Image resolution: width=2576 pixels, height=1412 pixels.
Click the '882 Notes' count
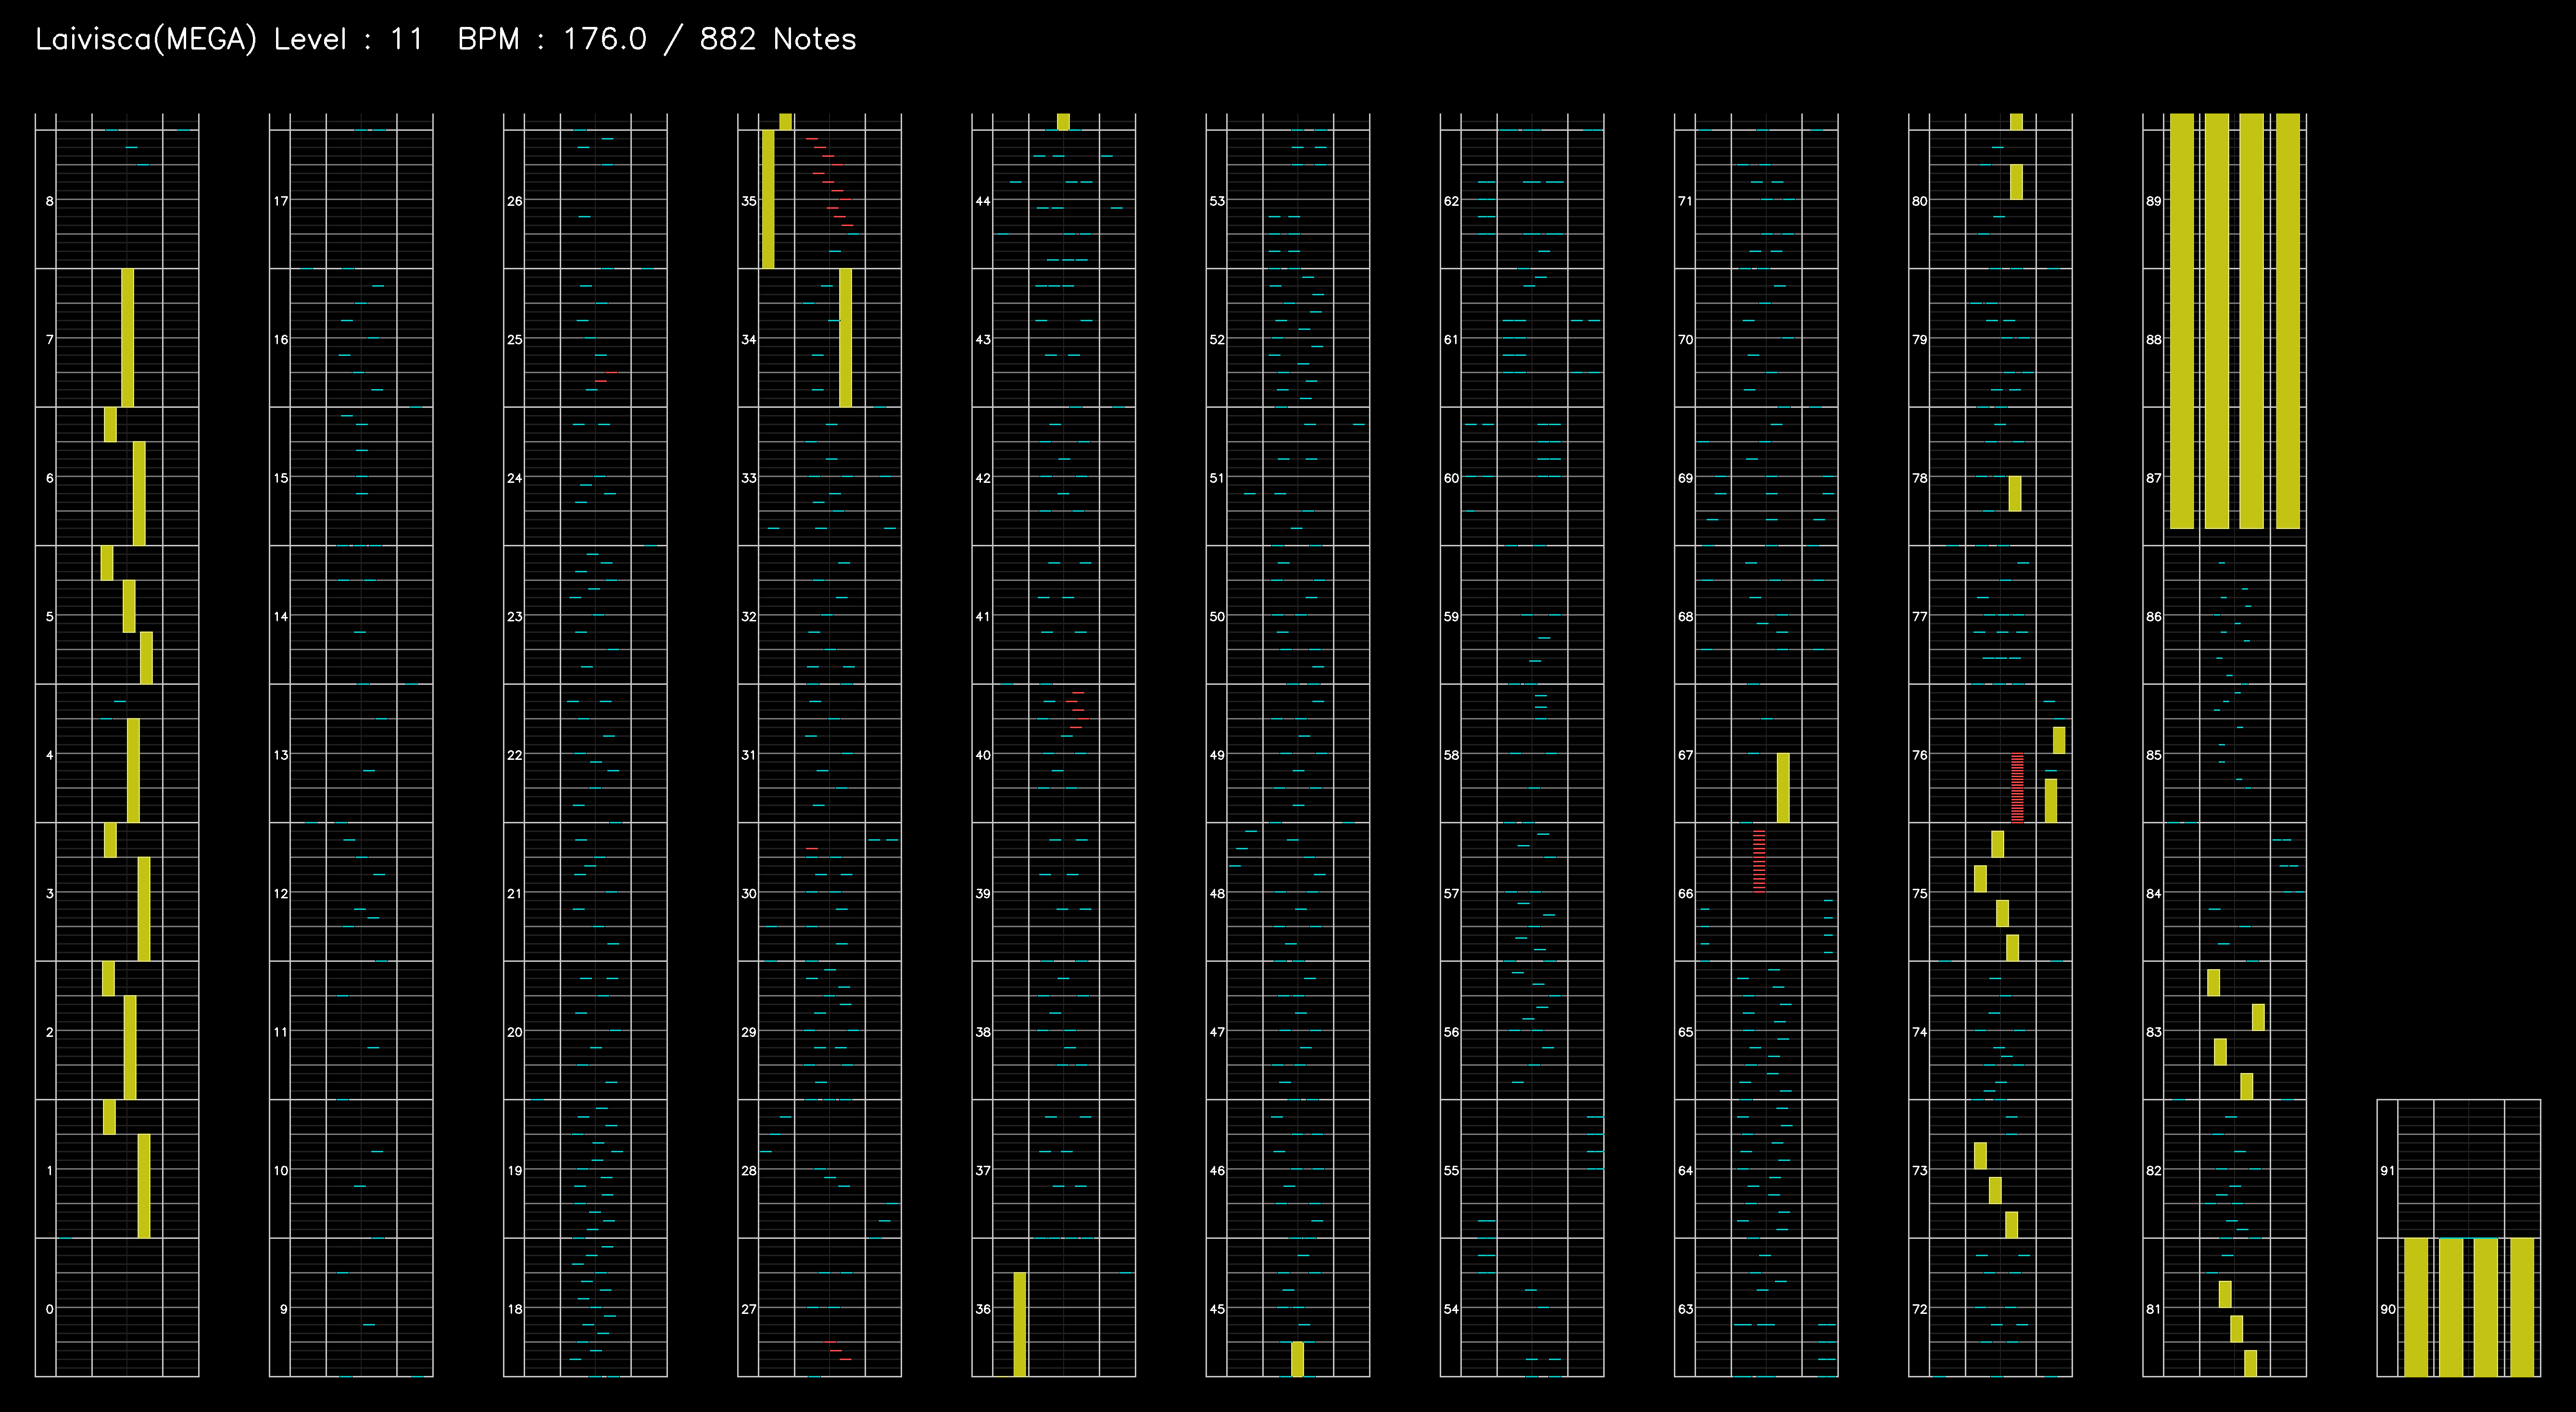[778, 40]
